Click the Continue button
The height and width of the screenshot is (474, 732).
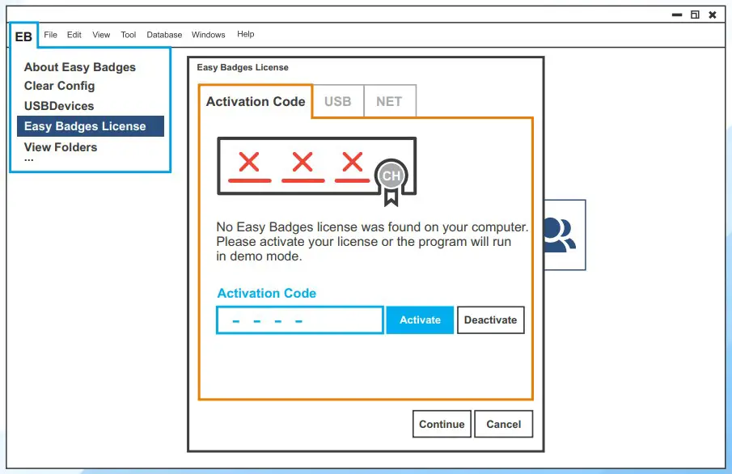coord(442,424)
